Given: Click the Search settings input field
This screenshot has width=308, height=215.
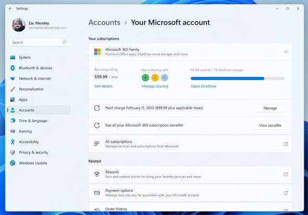Looking at the screenshot, I should 38,42.
